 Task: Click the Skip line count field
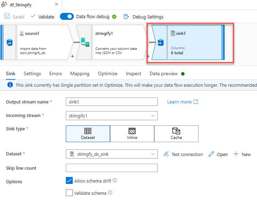tap(111, 168)
